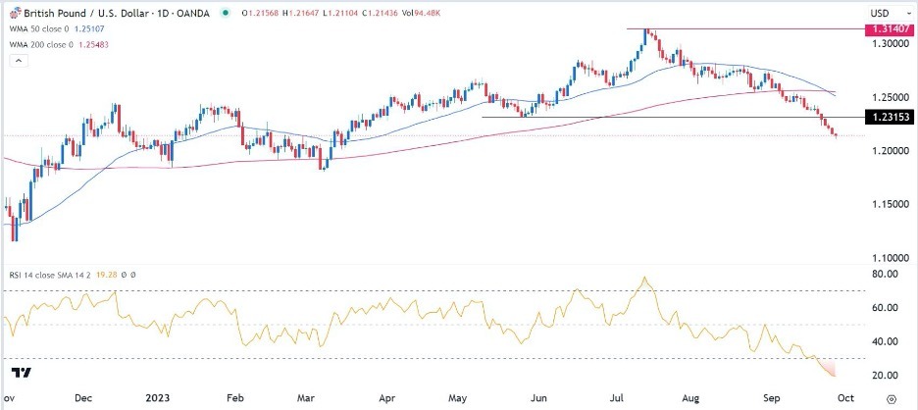Click the Sep label on the time axis
The width and height of the screenshot is (918, 410).
(x=774, y=398)
